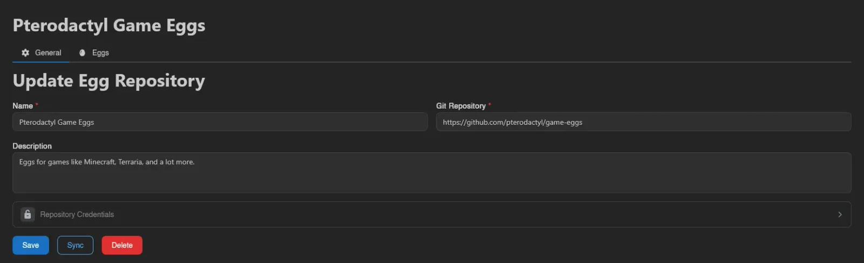Click the Name field label
Image resolution: width=864 pixels, height=263 pixels.
point(23,106)
